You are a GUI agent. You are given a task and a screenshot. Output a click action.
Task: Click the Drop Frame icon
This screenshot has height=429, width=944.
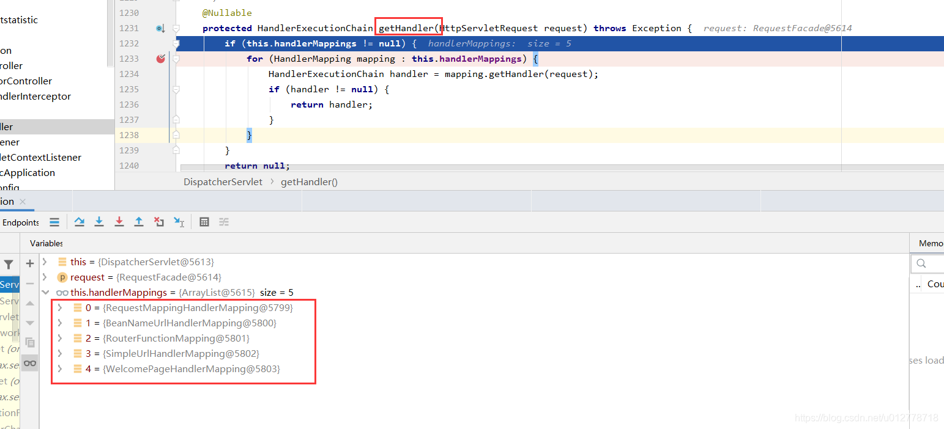point(159,222)
